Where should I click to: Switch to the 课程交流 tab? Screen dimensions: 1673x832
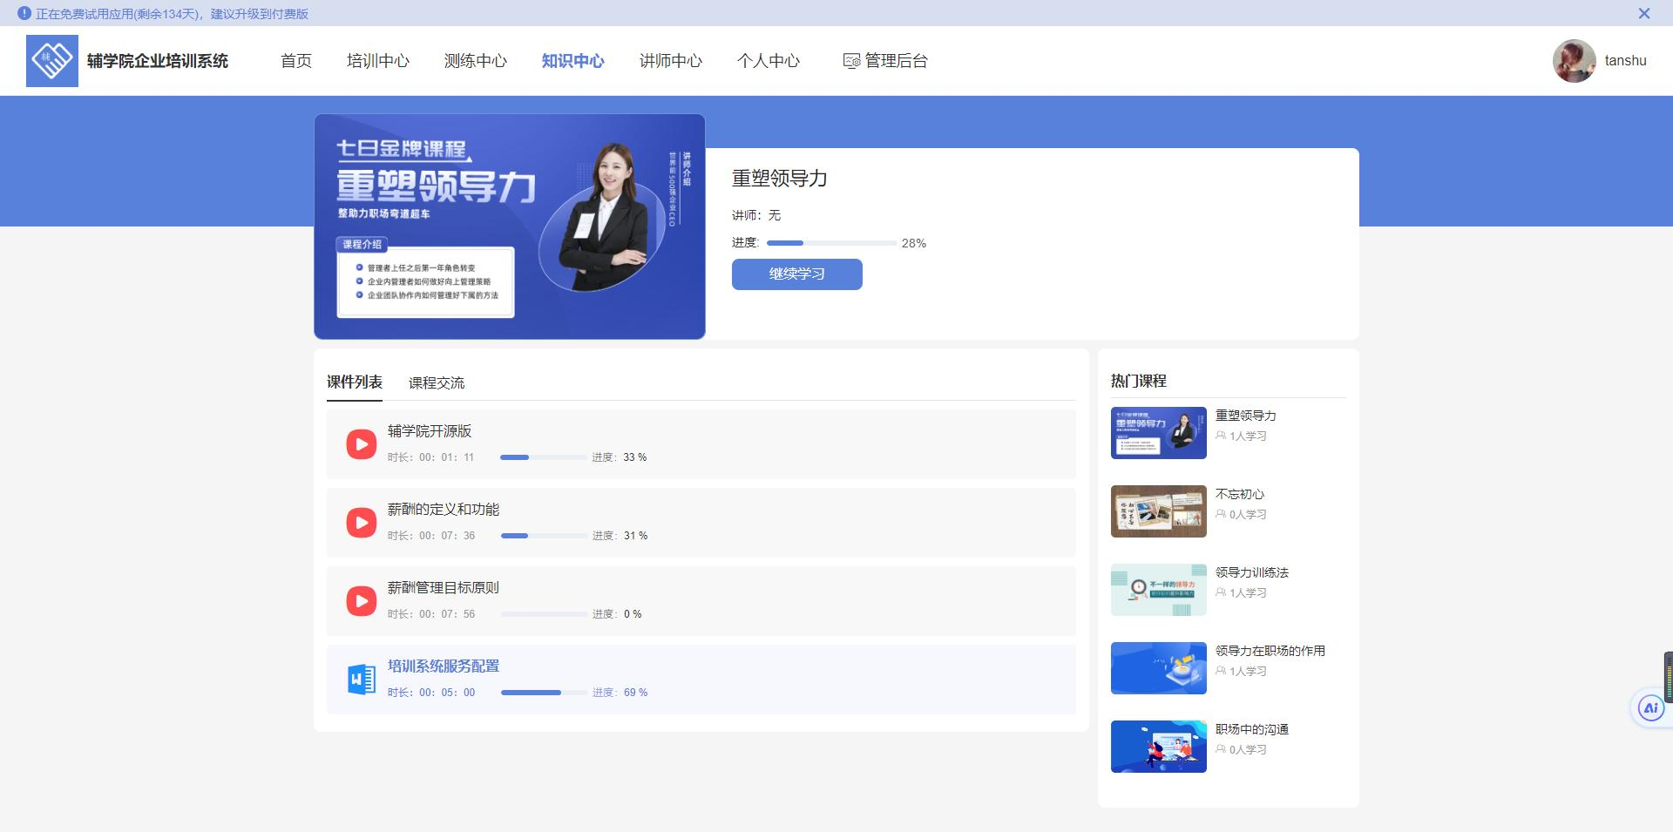[437, 383]
